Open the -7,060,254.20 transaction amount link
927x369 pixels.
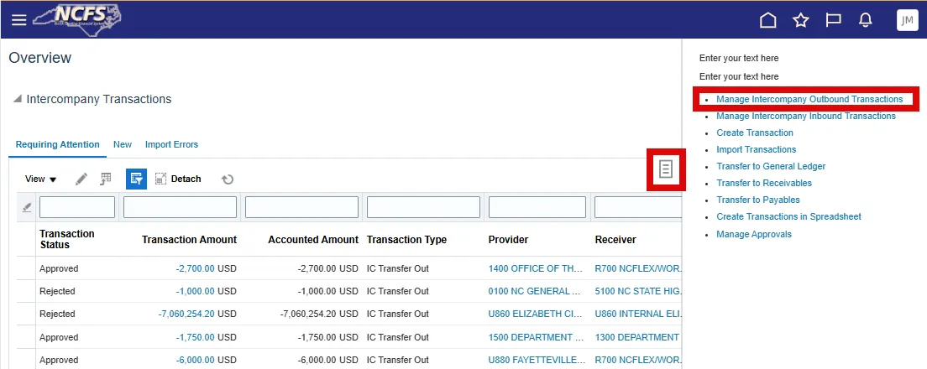(186, 314)
